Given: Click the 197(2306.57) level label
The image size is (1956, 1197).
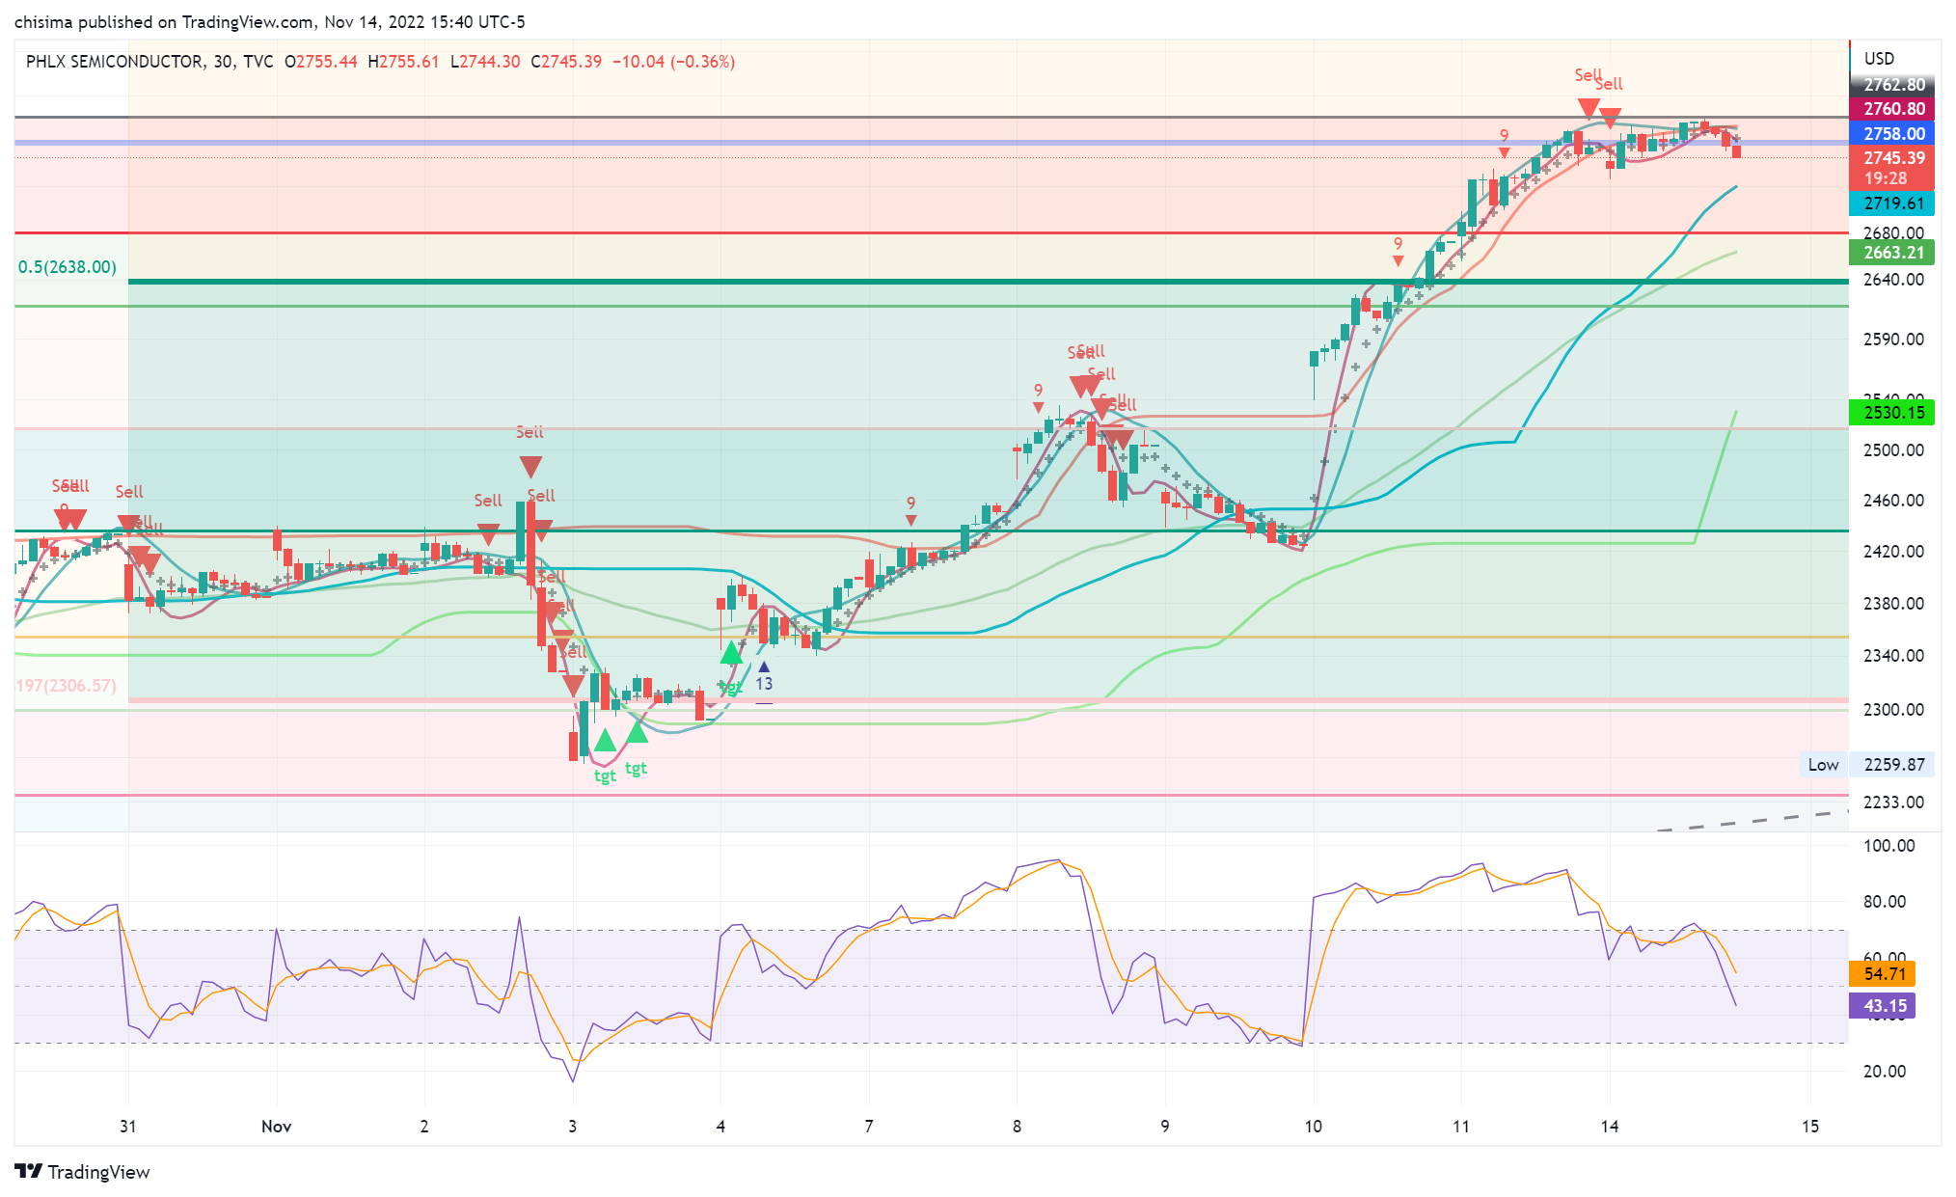Looking at the screenshot, I should click(x=66, y=686).
